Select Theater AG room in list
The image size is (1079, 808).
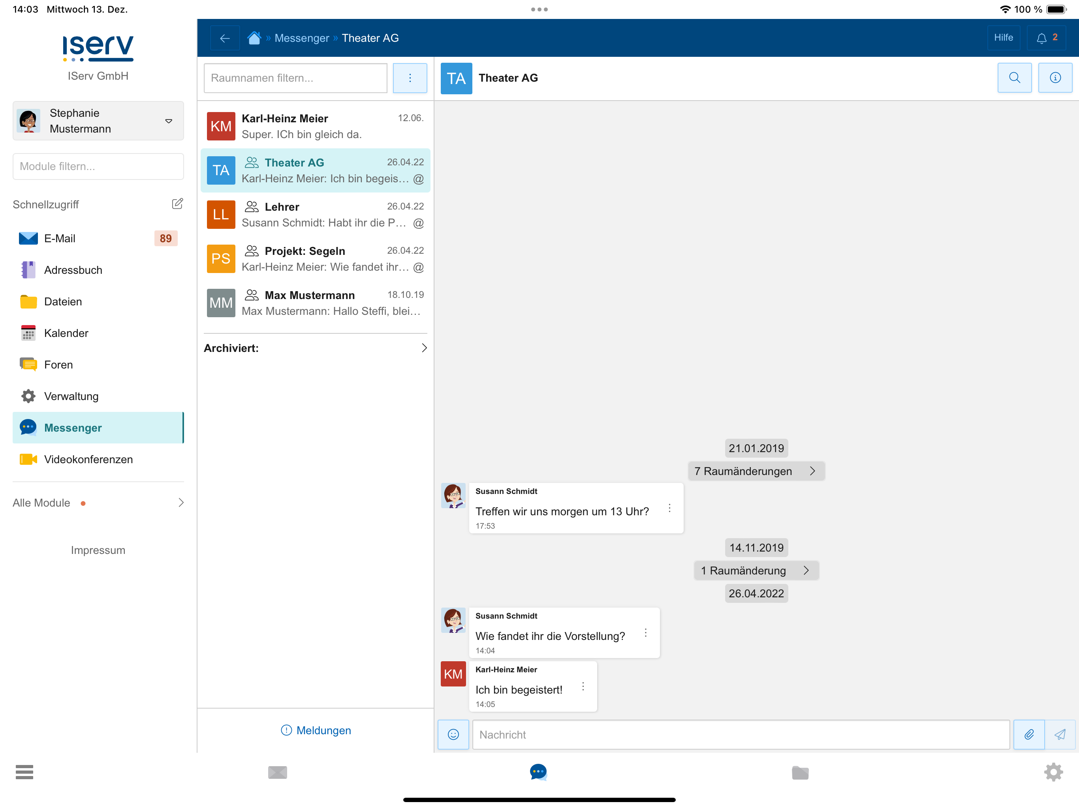point(315,170)
